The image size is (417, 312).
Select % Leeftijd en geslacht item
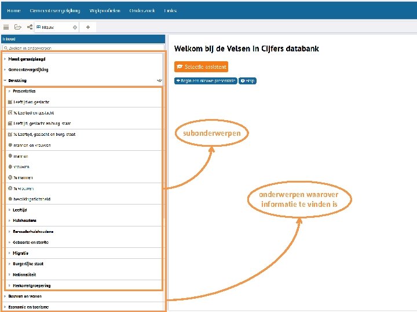tap(34, 113)
